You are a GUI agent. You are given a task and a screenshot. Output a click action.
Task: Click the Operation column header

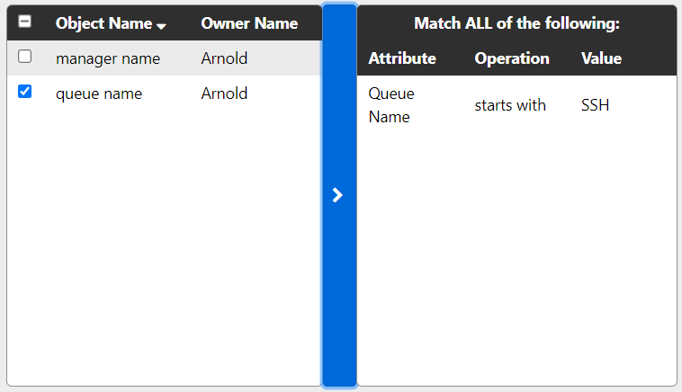click(x=512, y=58)
